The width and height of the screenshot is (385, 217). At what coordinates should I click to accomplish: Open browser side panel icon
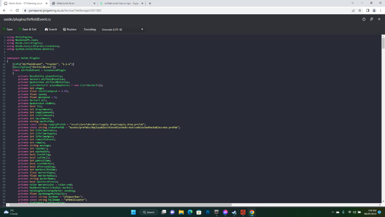click(x=368, y=10)
